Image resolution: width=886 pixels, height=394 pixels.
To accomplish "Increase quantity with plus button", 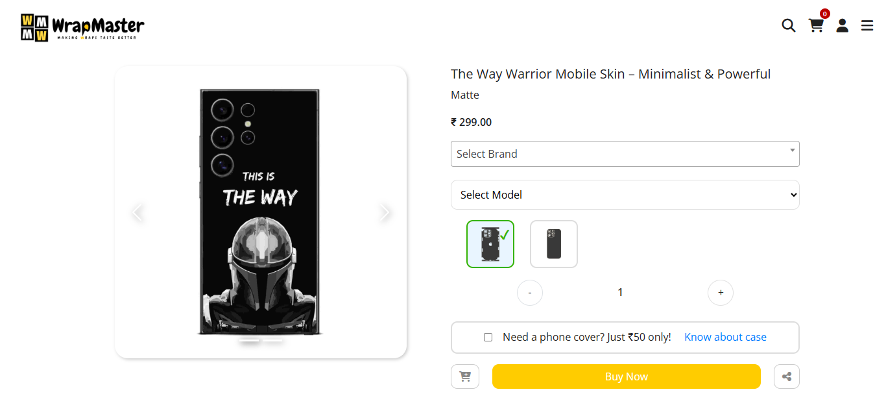I will (x=721, y=293).
